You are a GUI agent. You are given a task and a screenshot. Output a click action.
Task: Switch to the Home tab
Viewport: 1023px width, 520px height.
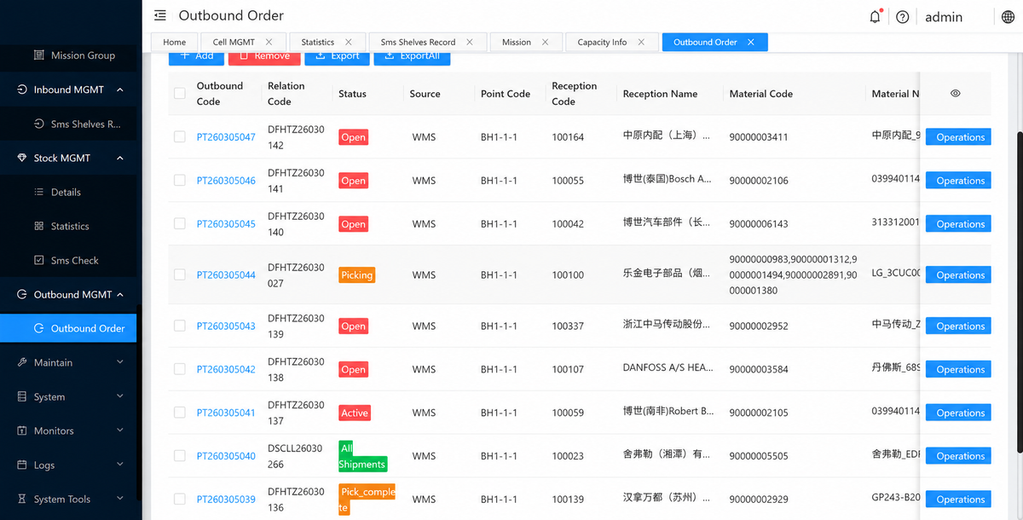pyautogui.click(x=175, y=42)
